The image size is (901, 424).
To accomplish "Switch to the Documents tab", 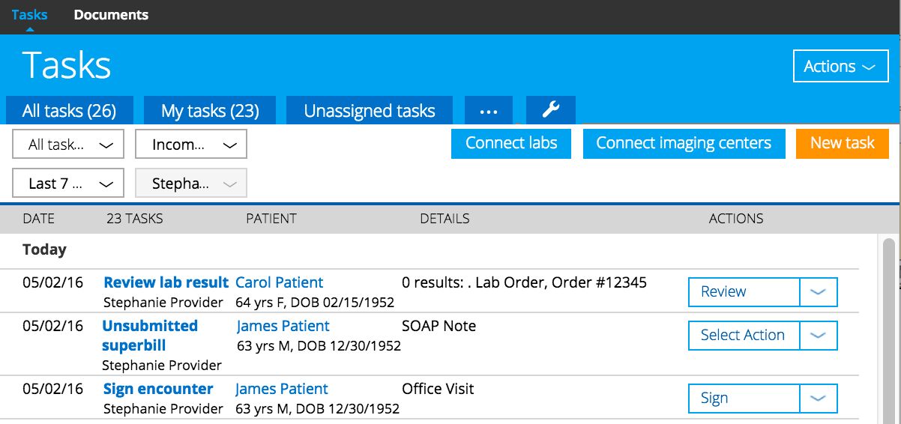I will tap(111, 15).
